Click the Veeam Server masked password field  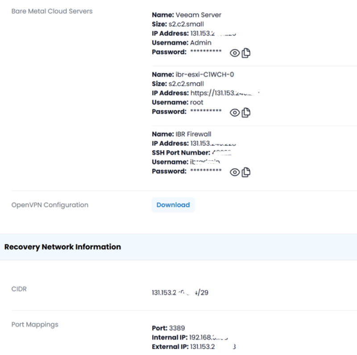click(x=206, y=52)
